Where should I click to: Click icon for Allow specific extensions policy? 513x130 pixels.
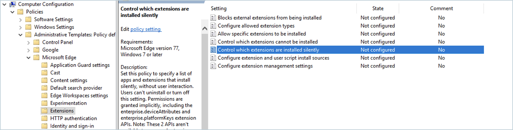pyautogui.click(x=213, y=34)
